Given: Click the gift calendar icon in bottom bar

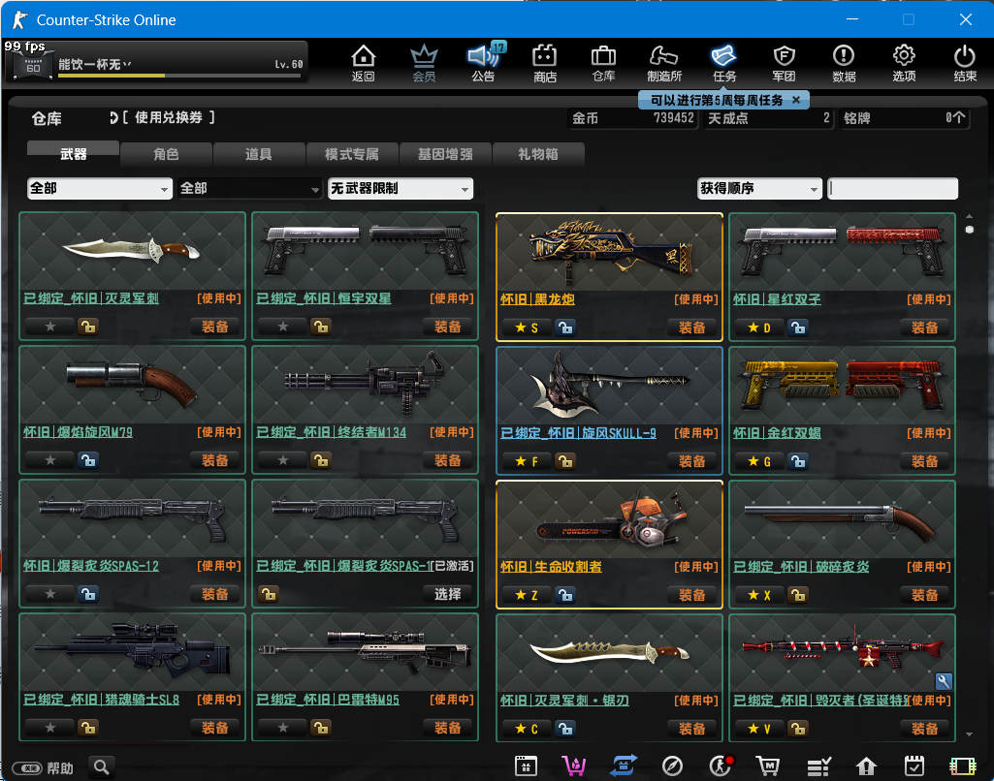Looking at the screenshot, I should [x=526, y=766].
